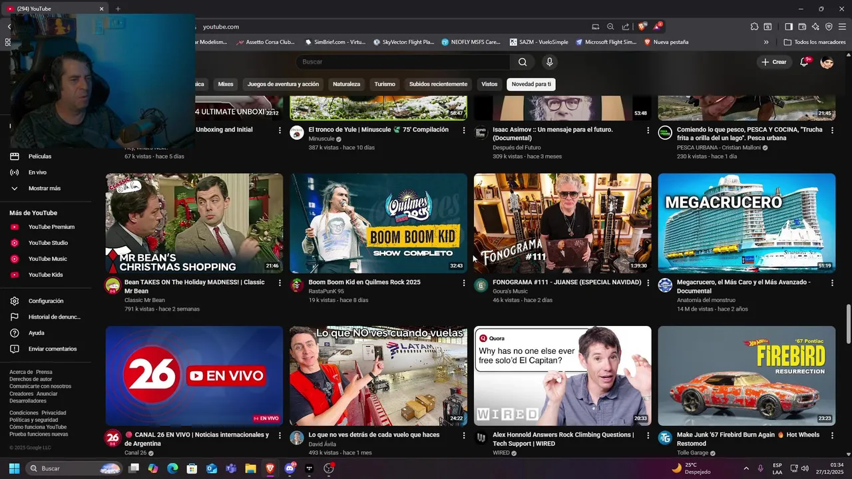Open Canal 26 channel avatar
Screen dimensions: 852x479
[112, 438]
